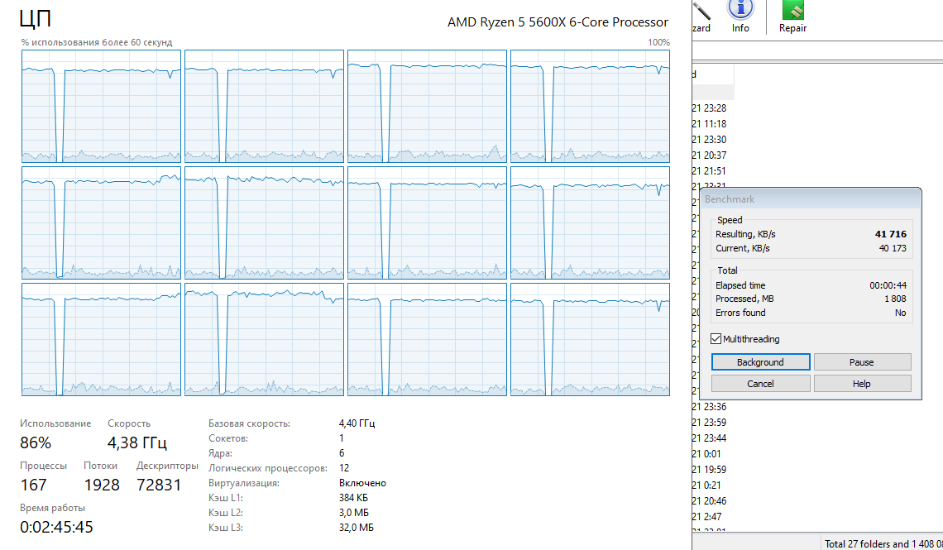Select the WinRAR row dated 21 23:59

[709, 423]
